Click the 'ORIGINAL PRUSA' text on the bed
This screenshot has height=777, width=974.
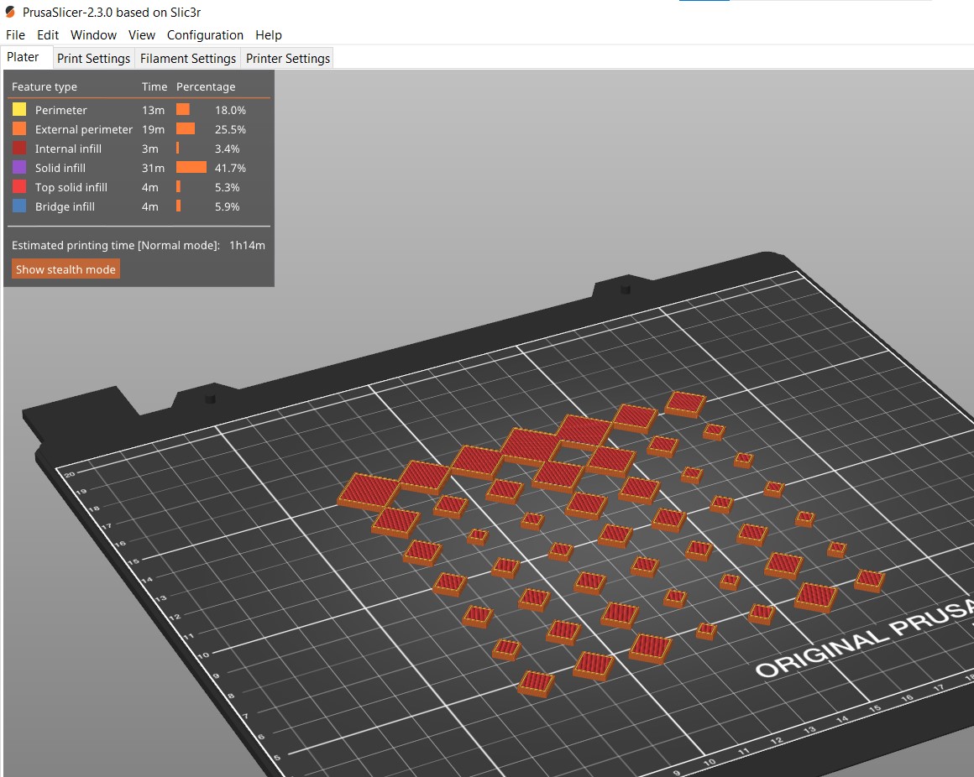click(865, 638)
